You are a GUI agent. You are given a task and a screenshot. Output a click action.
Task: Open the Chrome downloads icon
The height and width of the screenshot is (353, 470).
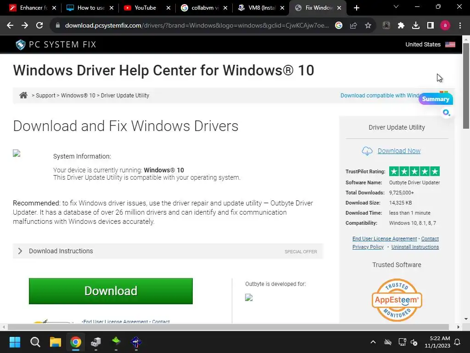point(416,26)
